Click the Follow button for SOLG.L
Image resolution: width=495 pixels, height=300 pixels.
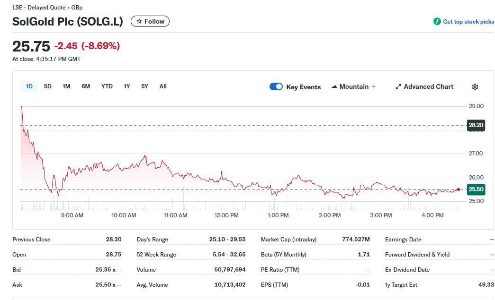point(150,21)
